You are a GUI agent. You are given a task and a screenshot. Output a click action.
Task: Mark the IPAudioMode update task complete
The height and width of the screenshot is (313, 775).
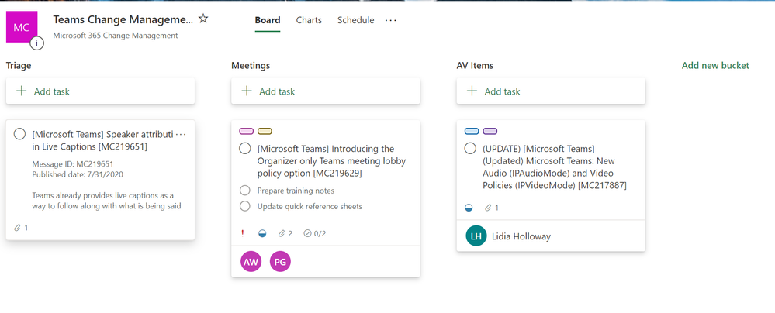470,148
